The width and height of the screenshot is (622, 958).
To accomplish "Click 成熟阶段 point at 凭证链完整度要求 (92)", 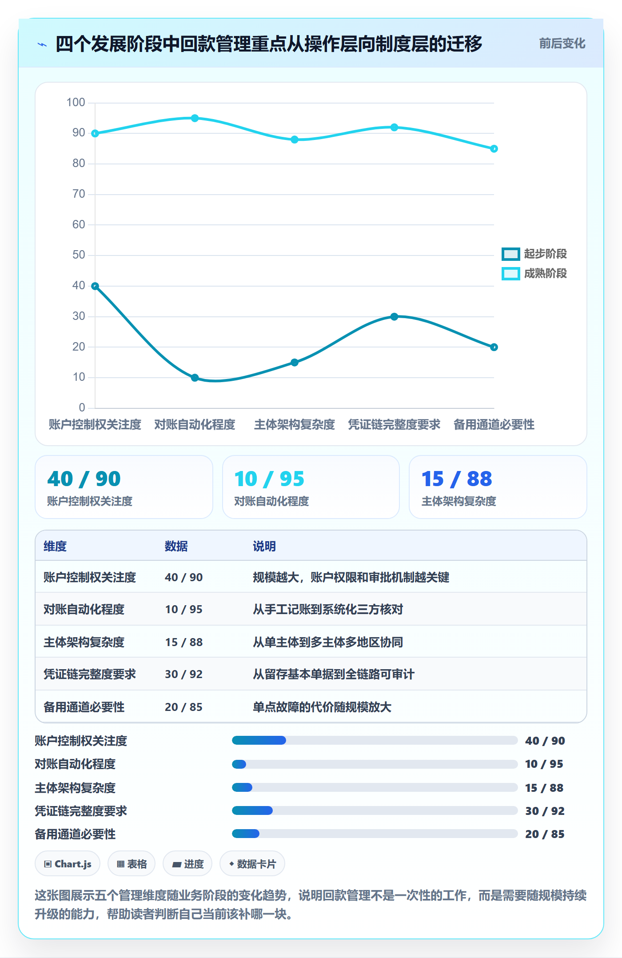I will pyautogui.click(x=394, y=128).
